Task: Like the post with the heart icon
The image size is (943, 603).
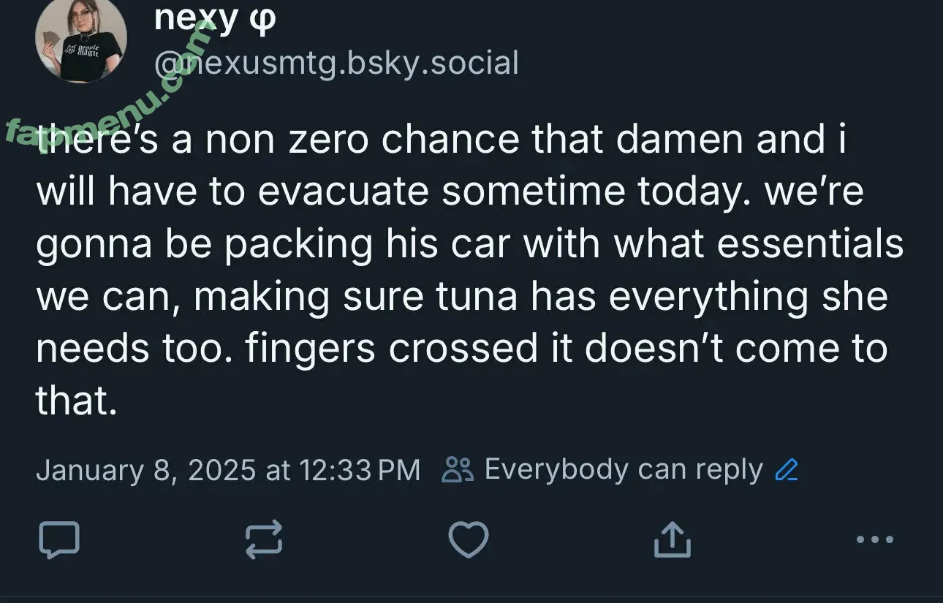Action: (468, 541)
